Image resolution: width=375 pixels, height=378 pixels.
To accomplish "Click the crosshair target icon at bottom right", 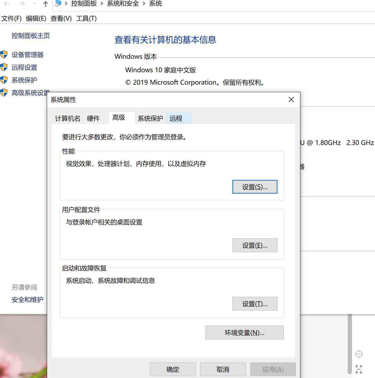I will tap(359, 354).
